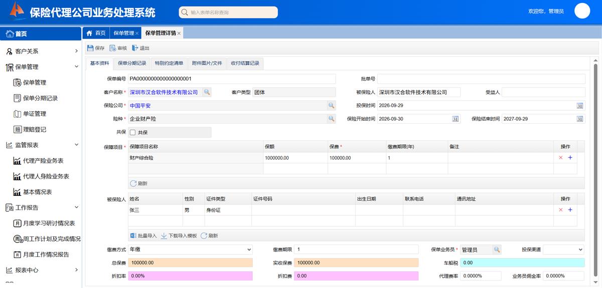Click the search magnifier in the top search box
The width and height of the screenshot is (602, 288).
(185, 13)
